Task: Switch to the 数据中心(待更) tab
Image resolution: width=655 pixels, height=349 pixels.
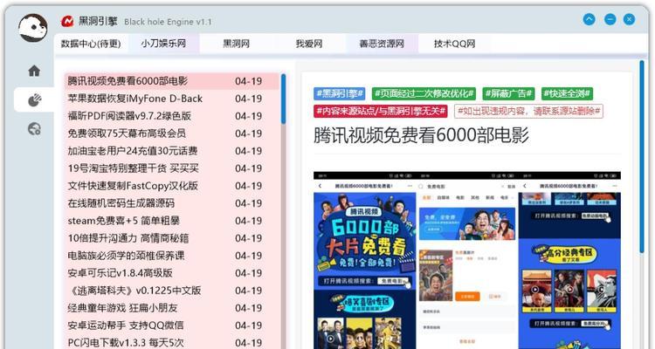Action: (91, 44)
